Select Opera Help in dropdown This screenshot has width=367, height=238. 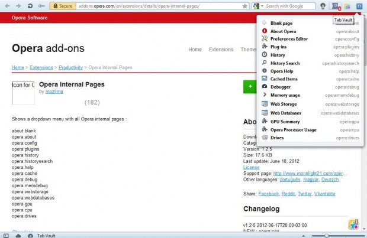tap(310, 71)
